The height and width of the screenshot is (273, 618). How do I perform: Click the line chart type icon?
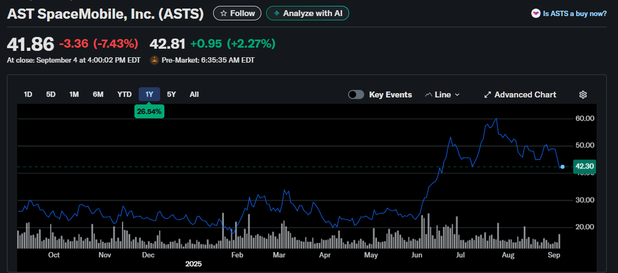click(428, 95)
